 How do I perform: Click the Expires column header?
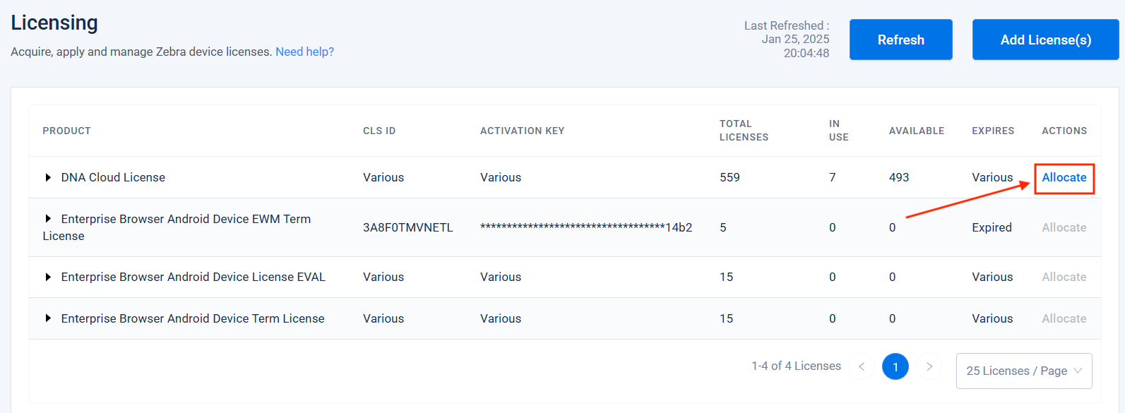tap(992, 131)
